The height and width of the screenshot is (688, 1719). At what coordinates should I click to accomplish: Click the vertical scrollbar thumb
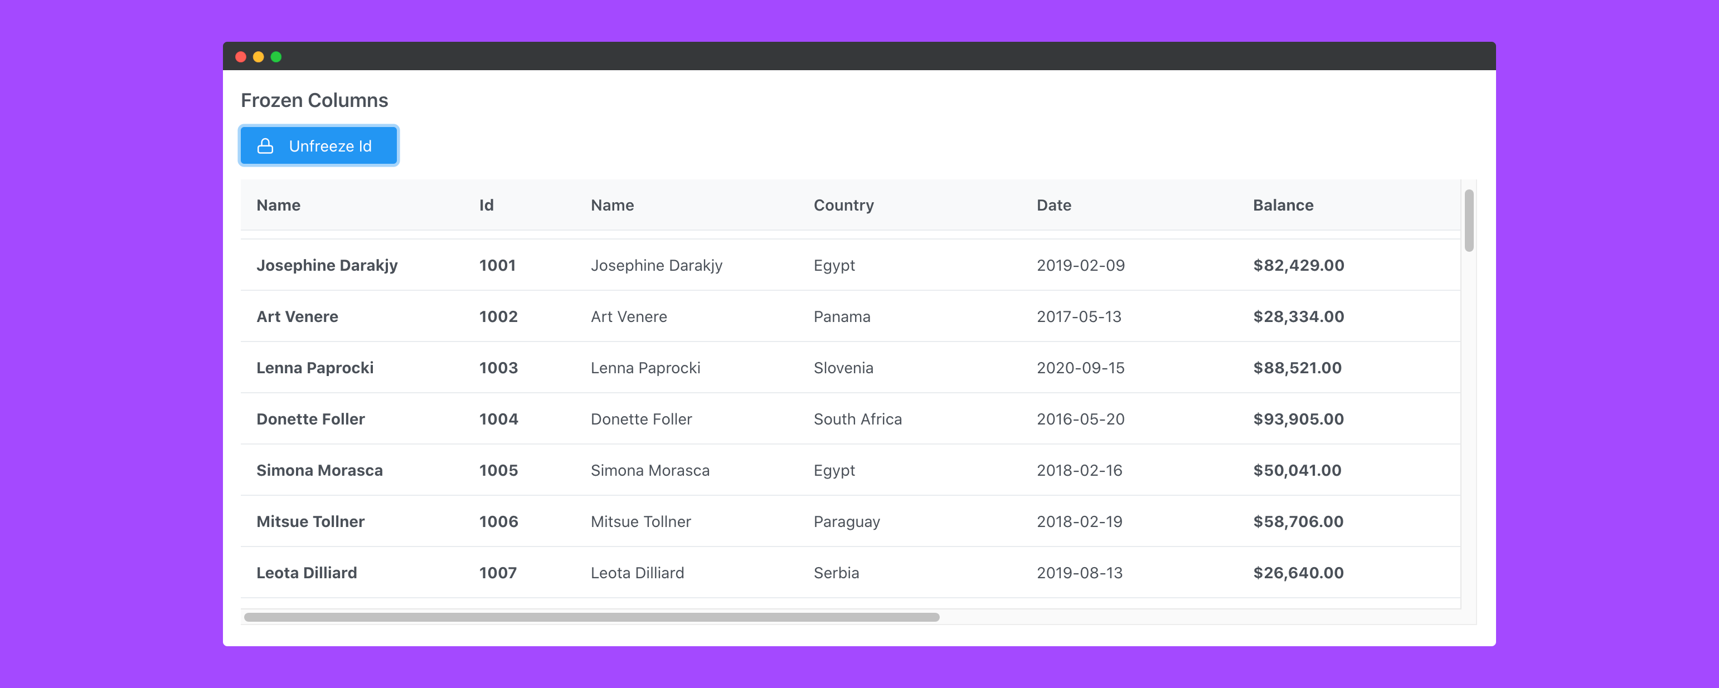coord(1468,221)
